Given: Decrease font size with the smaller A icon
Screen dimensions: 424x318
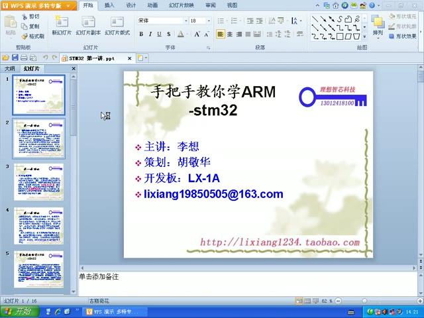Looking at the screenshot, I should (206, 34).
